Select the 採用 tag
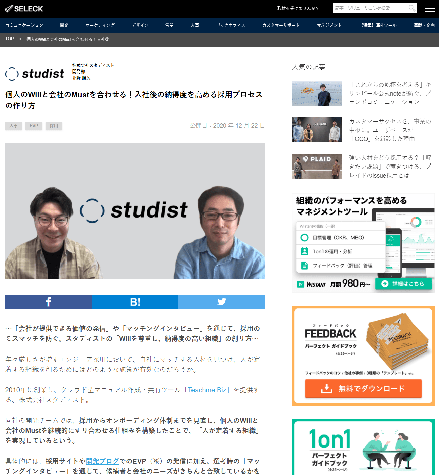The width and height of the screenshot is (439, 475). (x=54, y=126)
